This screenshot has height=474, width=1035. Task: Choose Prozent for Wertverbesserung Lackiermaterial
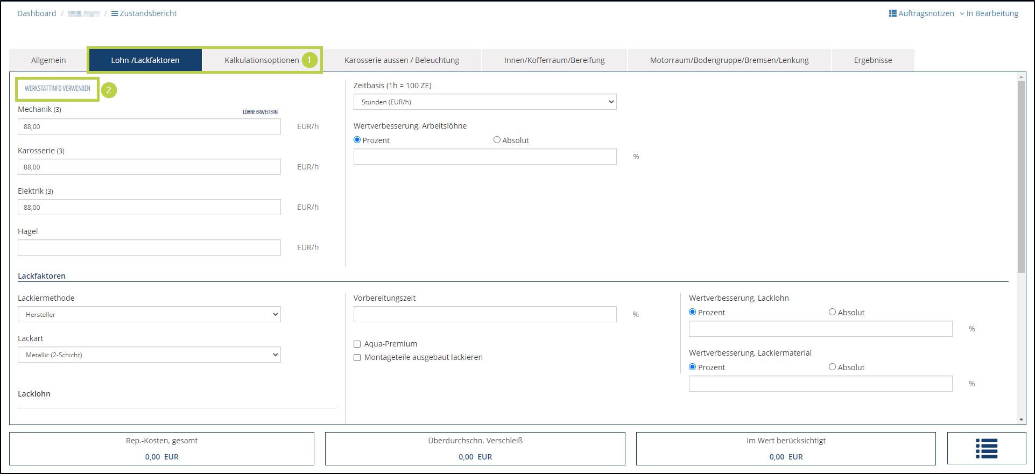tap(693, 367)
